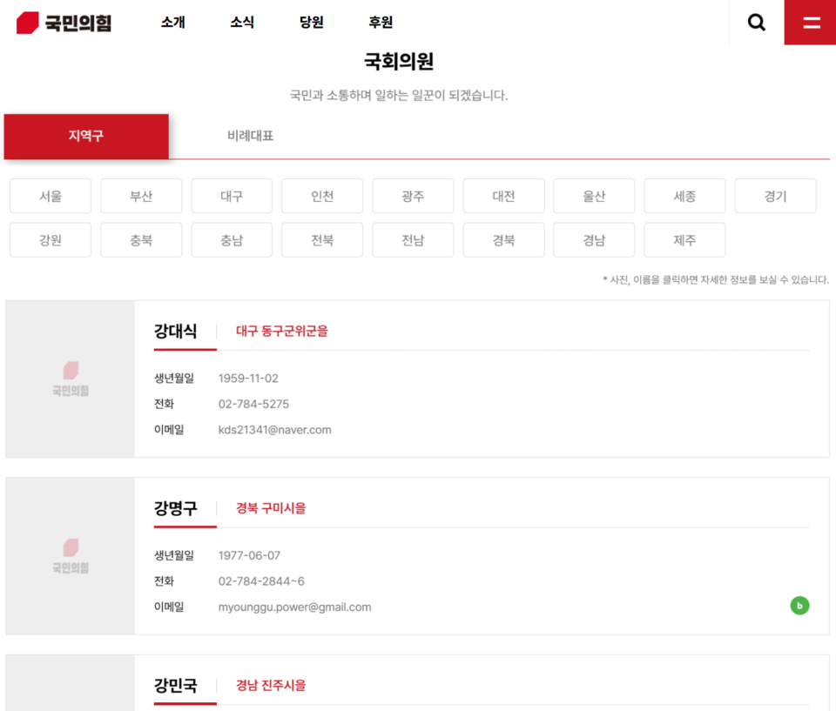The height and width of the screenshot is (711, 836).
Task: Click 강민국's 경남 진주시을 district link
Action: tap(270, 685)
